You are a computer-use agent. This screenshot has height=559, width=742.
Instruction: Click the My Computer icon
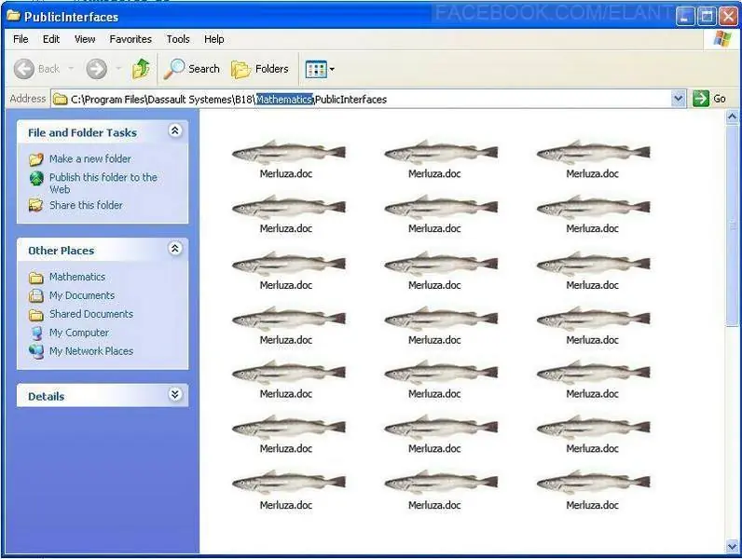(36, 334)
